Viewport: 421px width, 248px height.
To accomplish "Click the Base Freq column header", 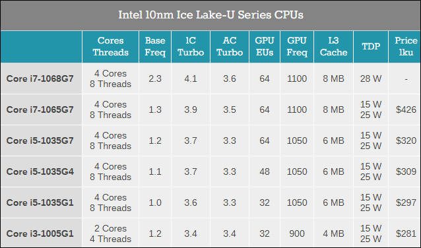I will [155, 46].
